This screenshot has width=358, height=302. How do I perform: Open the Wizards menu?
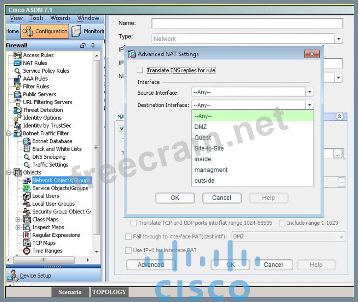60,18
